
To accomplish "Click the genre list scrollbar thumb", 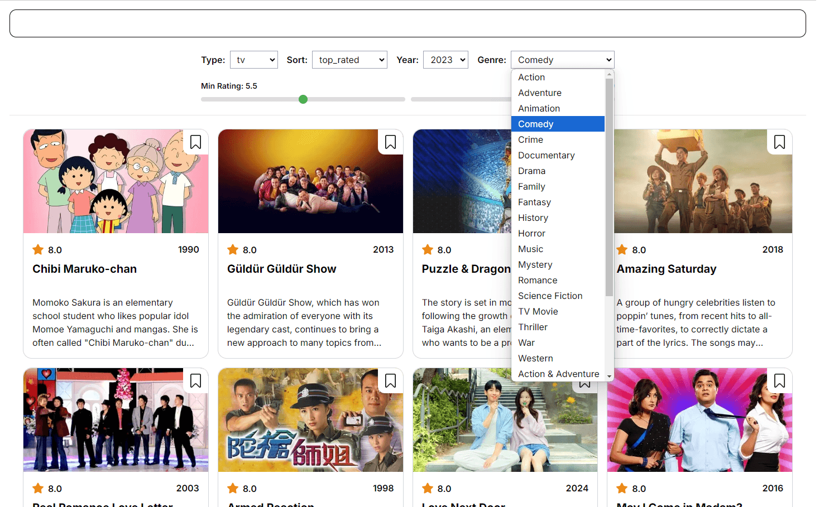I will click(x=609, y=187).
